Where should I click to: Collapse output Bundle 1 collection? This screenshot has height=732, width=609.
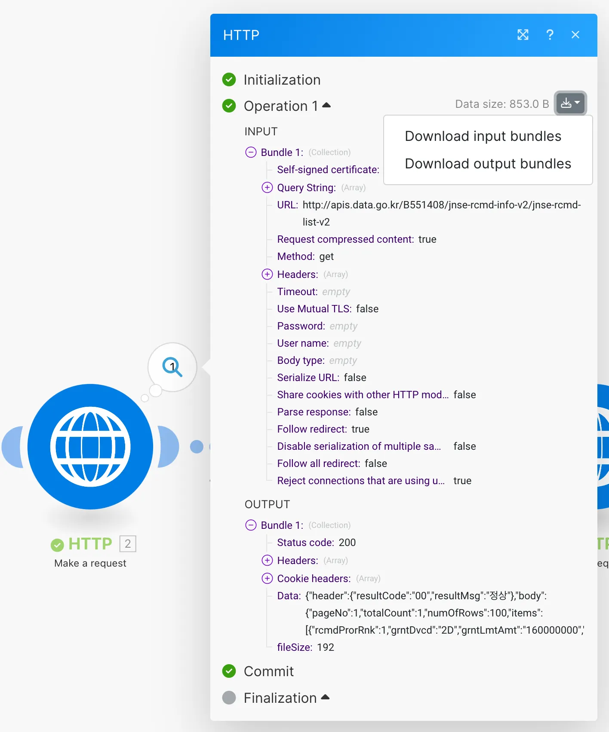(x=251, y=525)
